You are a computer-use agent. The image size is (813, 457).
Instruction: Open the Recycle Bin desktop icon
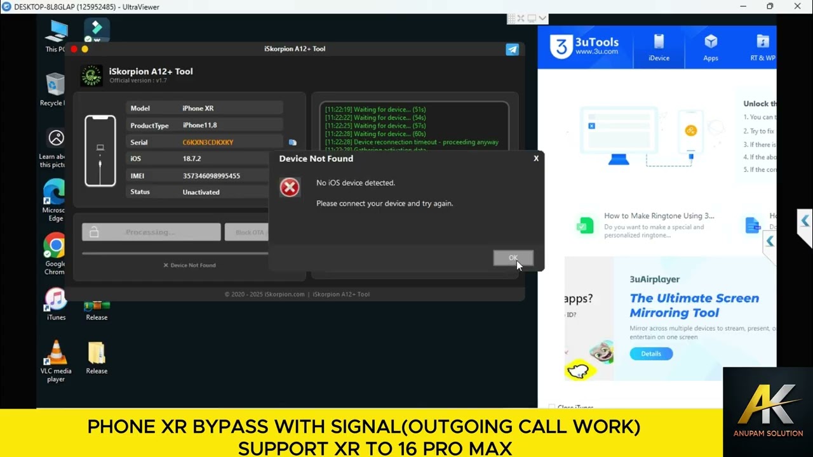[x=53, y=89]
